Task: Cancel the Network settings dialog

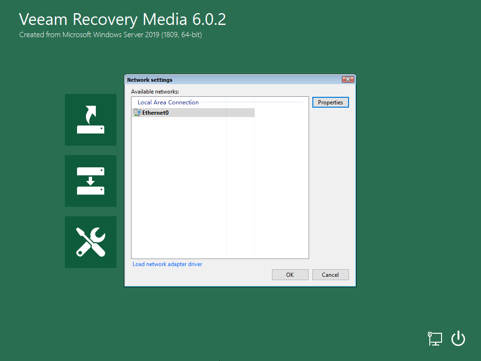Action: point(330,275)
